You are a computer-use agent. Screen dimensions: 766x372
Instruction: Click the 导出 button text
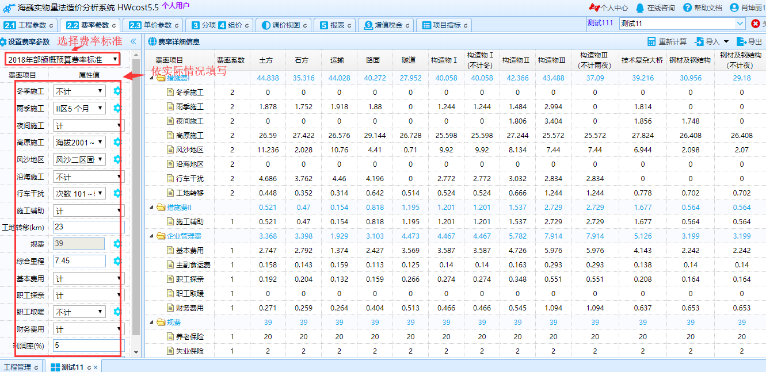[x=754, y=41]
